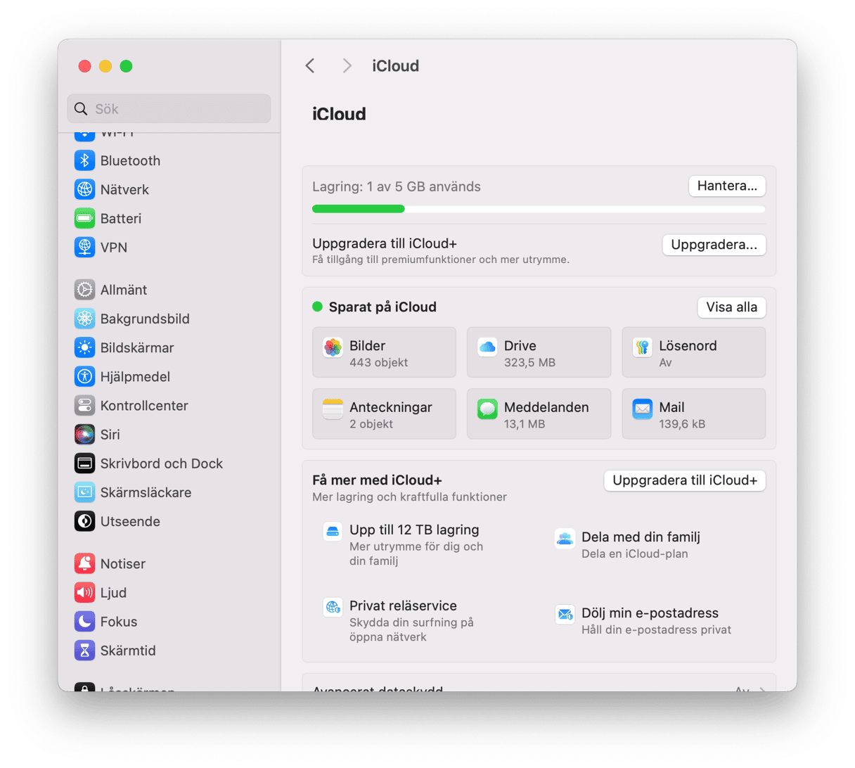This screenshot has height=768, width=855.
Task: Click Visa alla button
Action: 731,307
